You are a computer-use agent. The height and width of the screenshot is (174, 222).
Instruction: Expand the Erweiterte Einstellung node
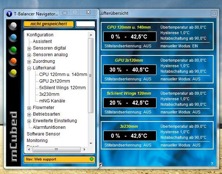coord(29,121)
